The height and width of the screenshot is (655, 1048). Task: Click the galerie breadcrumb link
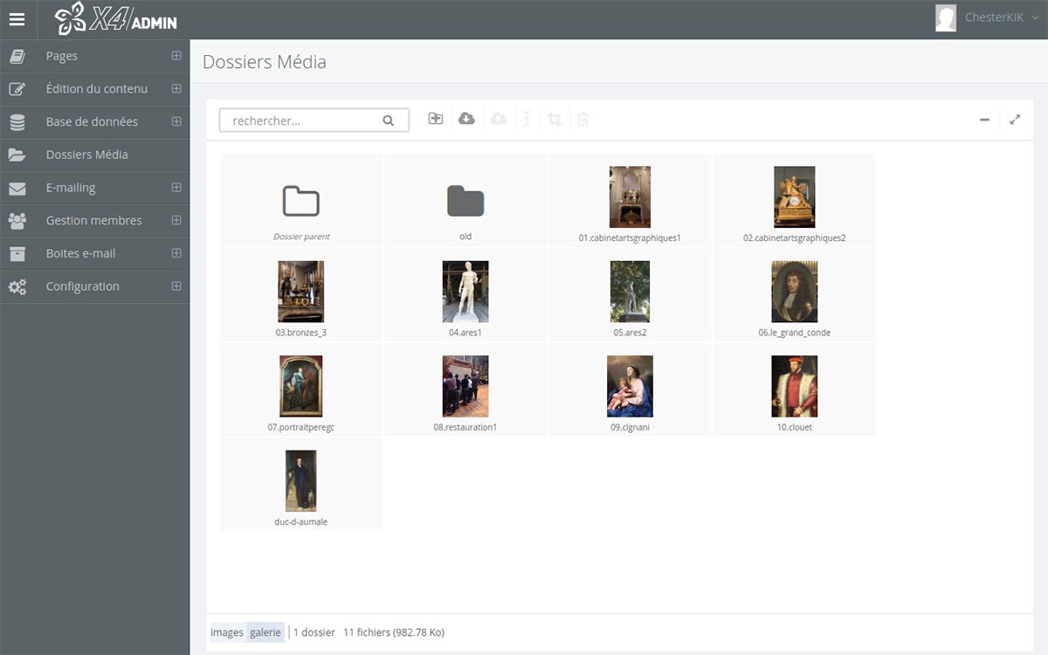265,632
